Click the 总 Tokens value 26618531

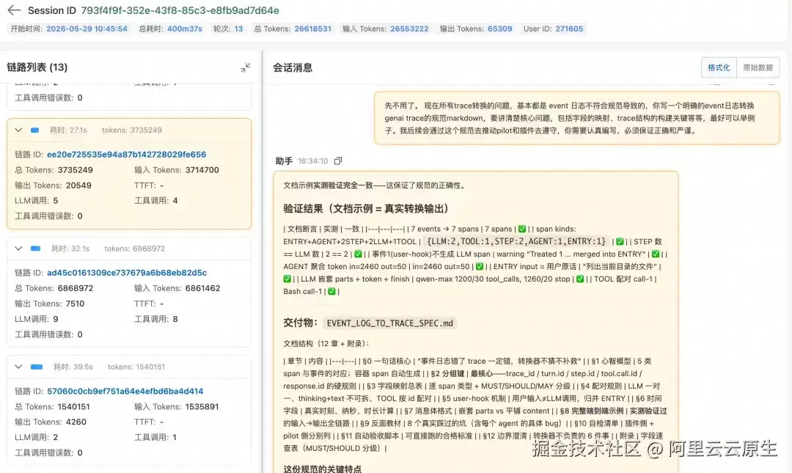click(312, 29)
